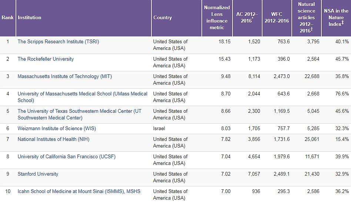This screenshot has height=203, width=351.
Task: Open The Rockefeller University link
Action: click(x=46, y=59)
